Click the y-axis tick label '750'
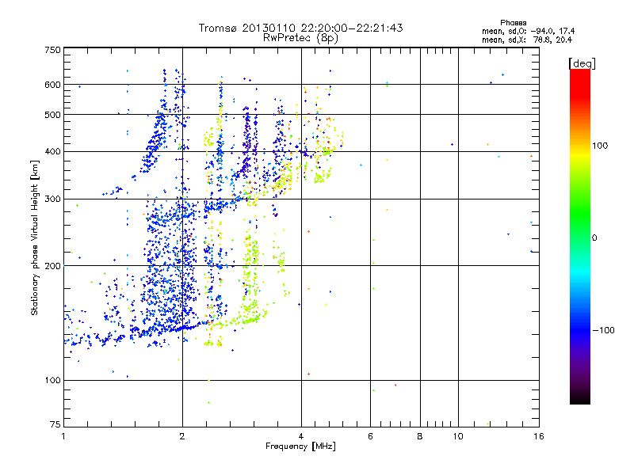The width and height of the screenshot is (634, 475). (53, 50)
